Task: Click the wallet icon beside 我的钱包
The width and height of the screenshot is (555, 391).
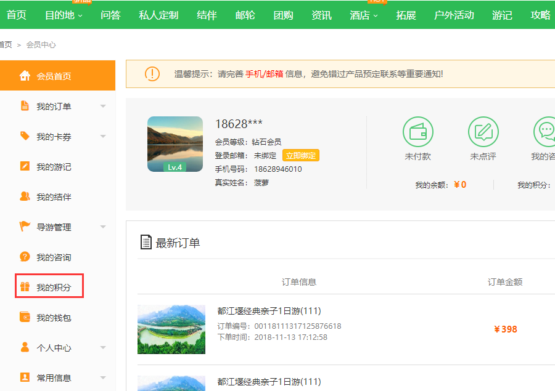Action: pos(25,318)
